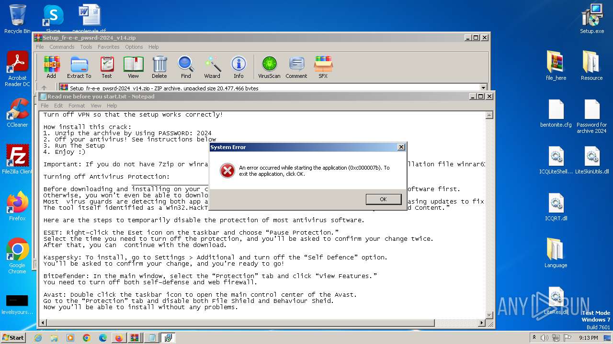Open WinRAR Commands menu
Viewport: 613px width, 344px height.
pyautogui.click(x=62, y=47)
